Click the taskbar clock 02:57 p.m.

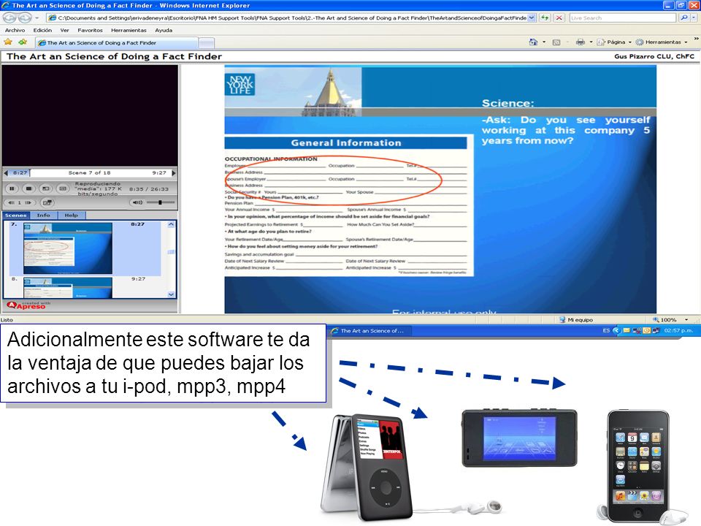pos(678,330)
